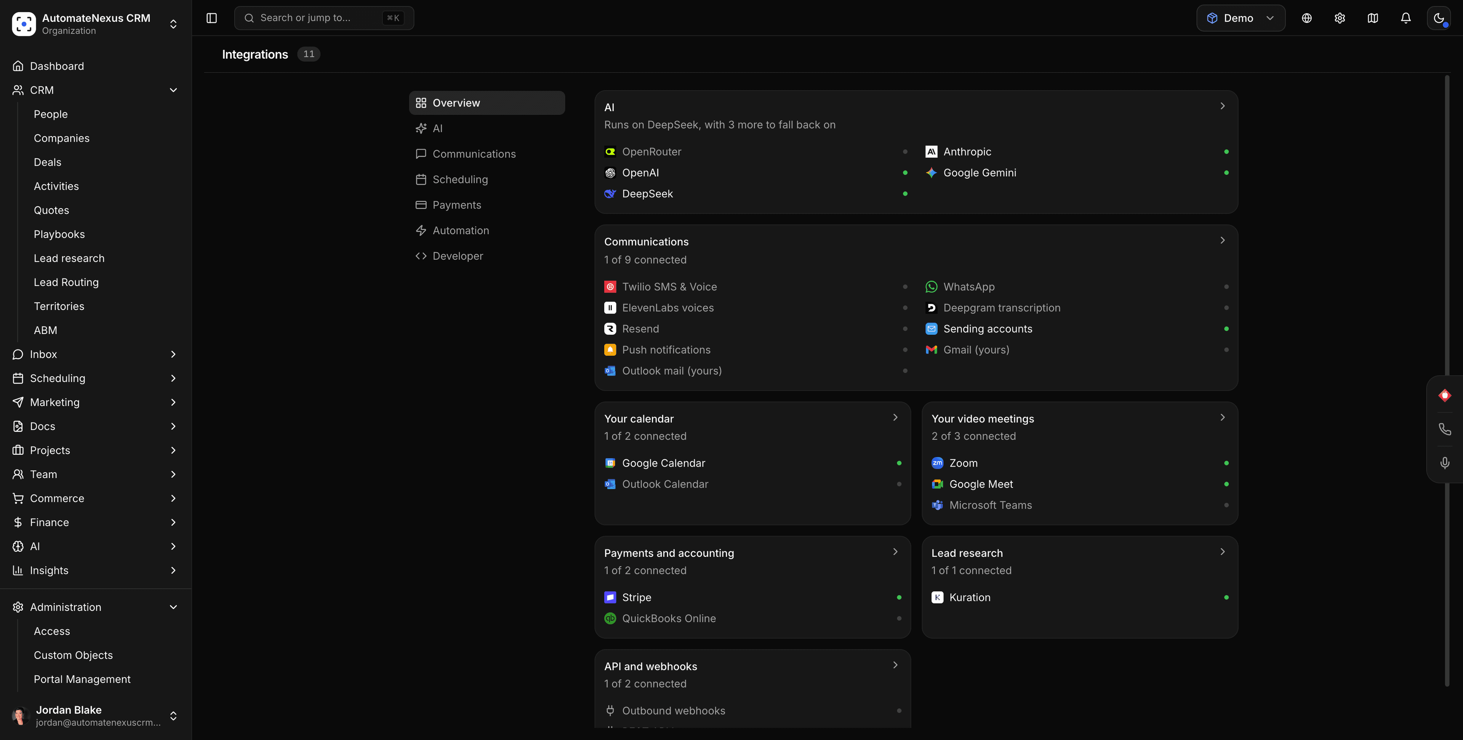Click the Outlook mail (yours) row
The width and height of the screenshot is (1463, 740).
tap(756, 371)
